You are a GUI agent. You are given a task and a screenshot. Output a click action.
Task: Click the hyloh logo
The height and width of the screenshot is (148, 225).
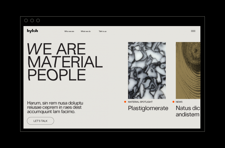(33, 31)
